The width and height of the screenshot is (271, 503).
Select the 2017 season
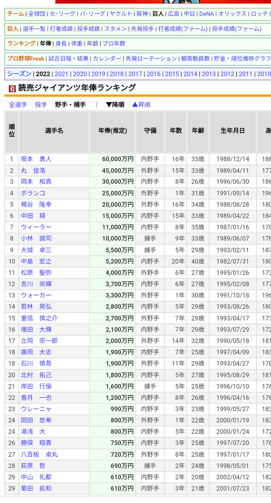point(135,74)
